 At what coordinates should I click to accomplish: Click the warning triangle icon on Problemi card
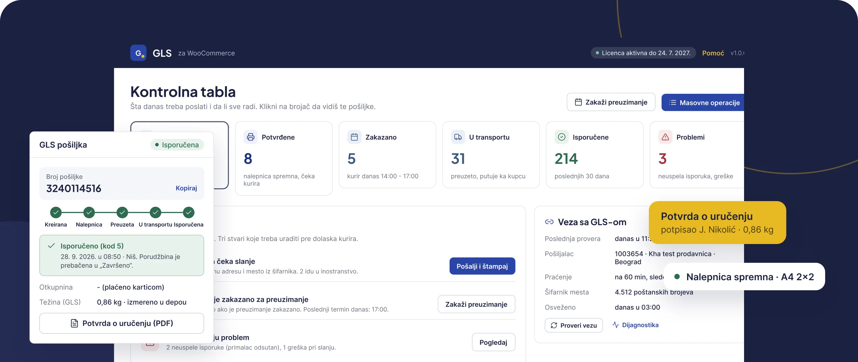(x=665, y=137)
